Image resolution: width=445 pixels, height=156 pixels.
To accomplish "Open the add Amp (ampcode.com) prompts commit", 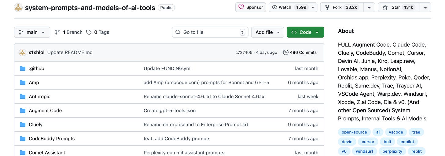I will coord(206,82).
